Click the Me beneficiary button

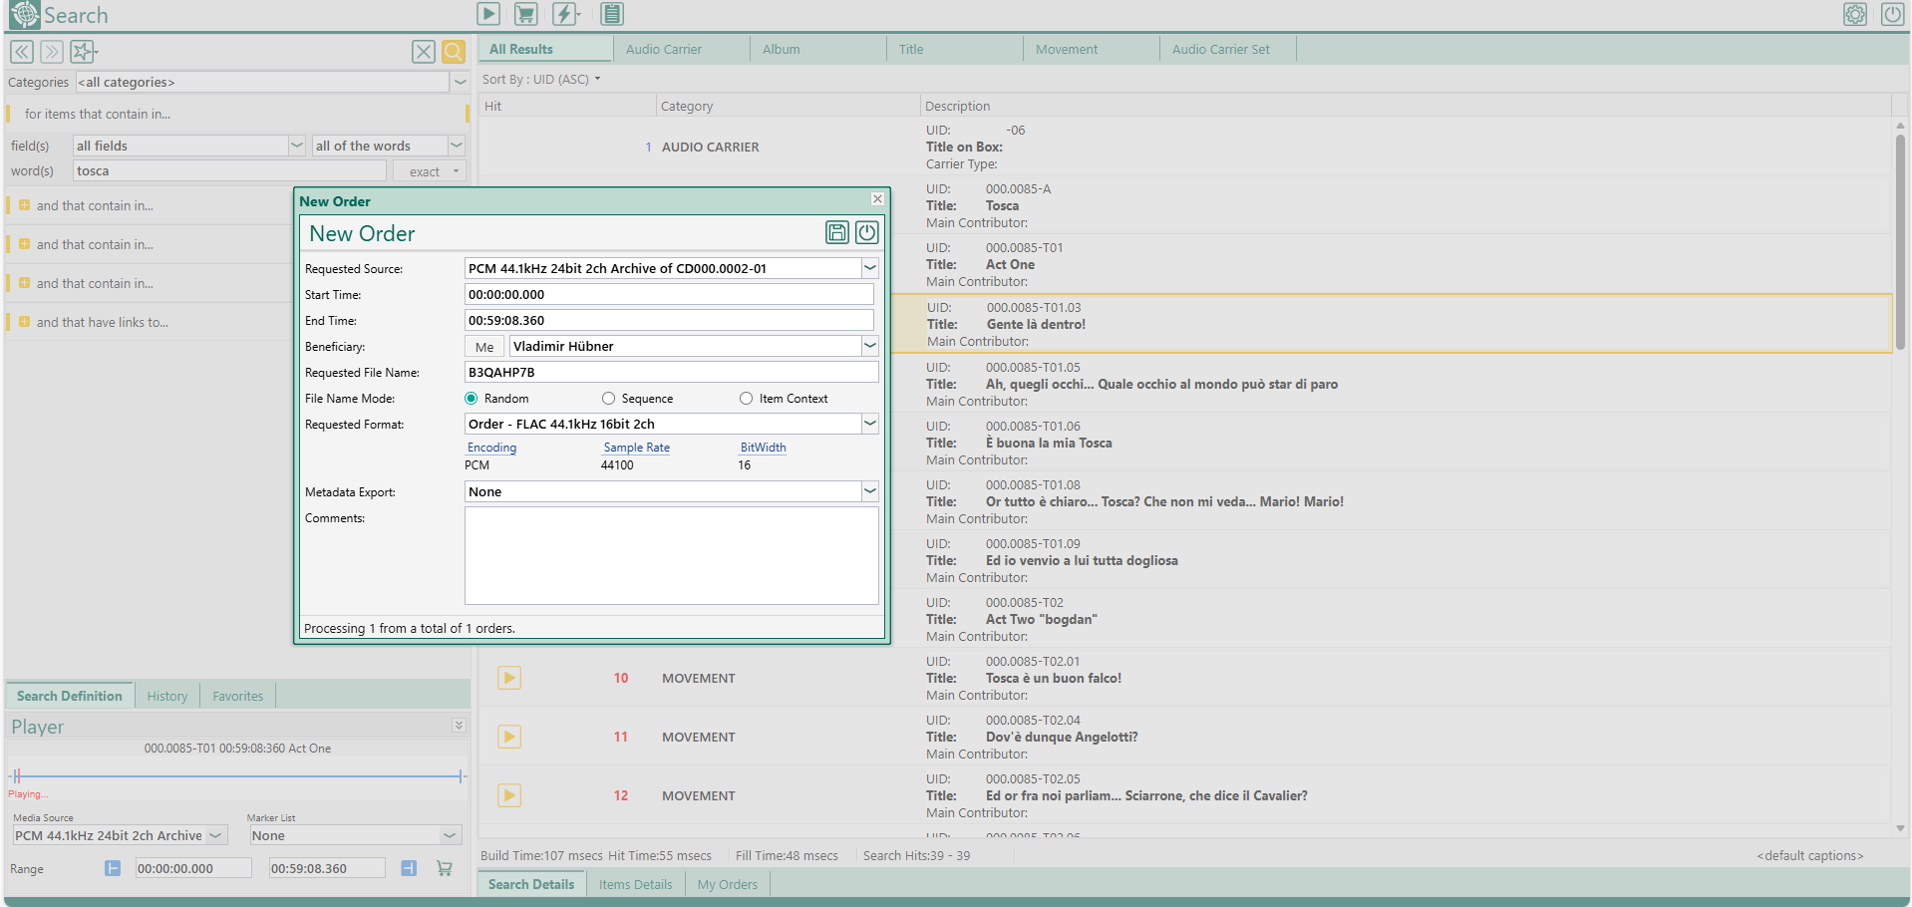click(x=484, y=347)
